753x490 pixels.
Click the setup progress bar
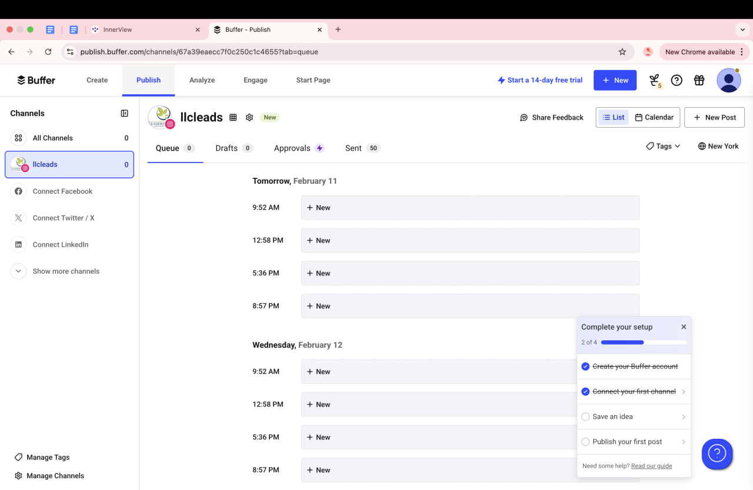[644, 342]
